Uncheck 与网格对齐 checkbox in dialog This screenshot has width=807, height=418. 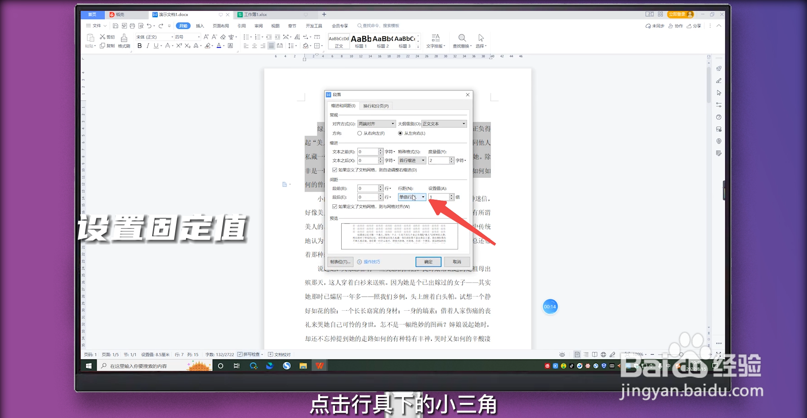[x=335, y=206]
